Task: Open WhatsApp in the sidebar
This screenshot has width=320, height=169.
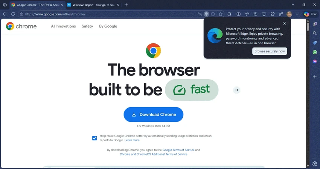Action: 315,52
